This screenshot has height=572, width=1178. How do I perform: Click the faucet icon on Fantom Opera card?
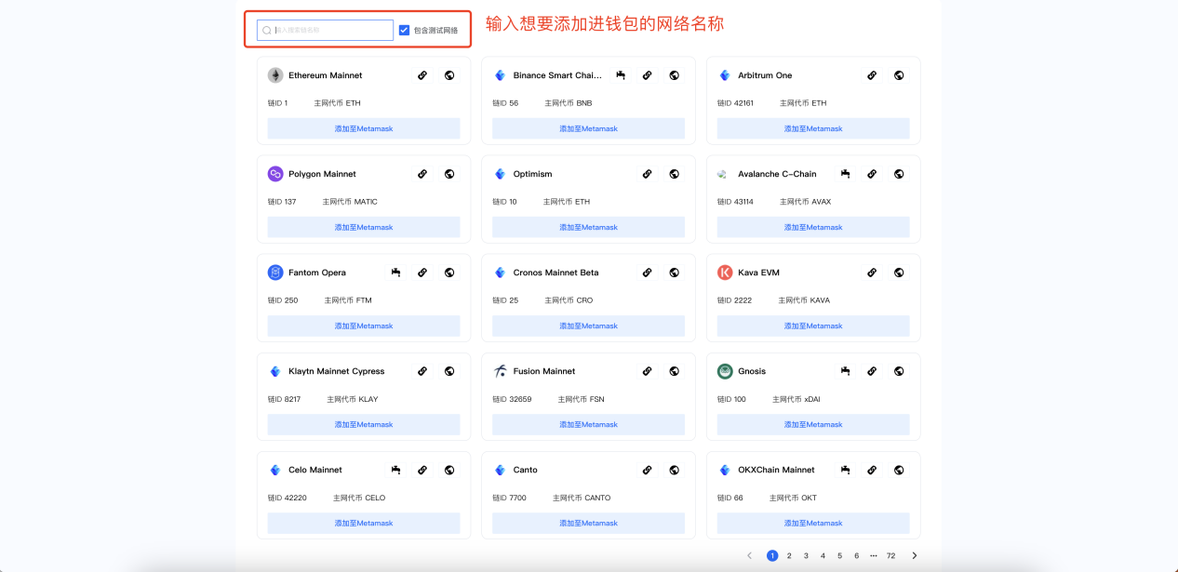coord(395,273)
